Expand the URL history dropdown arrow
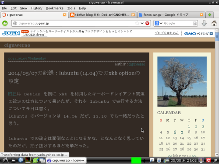 pyautogui.click(x=142, y=23)
